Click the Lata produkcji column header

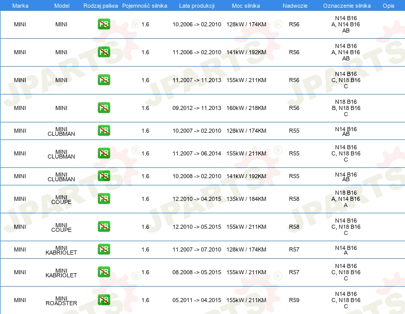tap(197, 6)
